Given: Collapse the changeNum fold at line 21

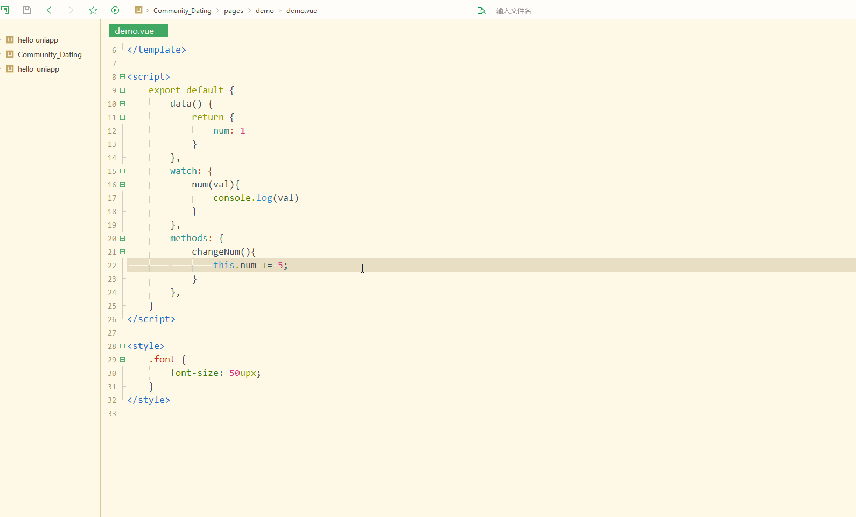Looking at the screenshot, I should 122,251.
